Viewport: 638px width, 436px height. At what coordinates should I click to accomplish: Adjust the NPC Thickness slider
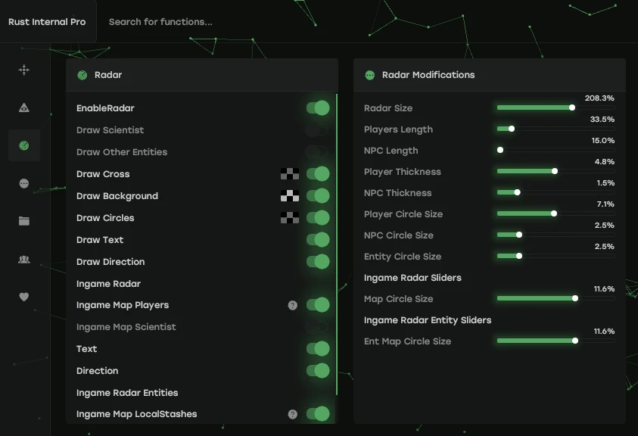point(556,192)
